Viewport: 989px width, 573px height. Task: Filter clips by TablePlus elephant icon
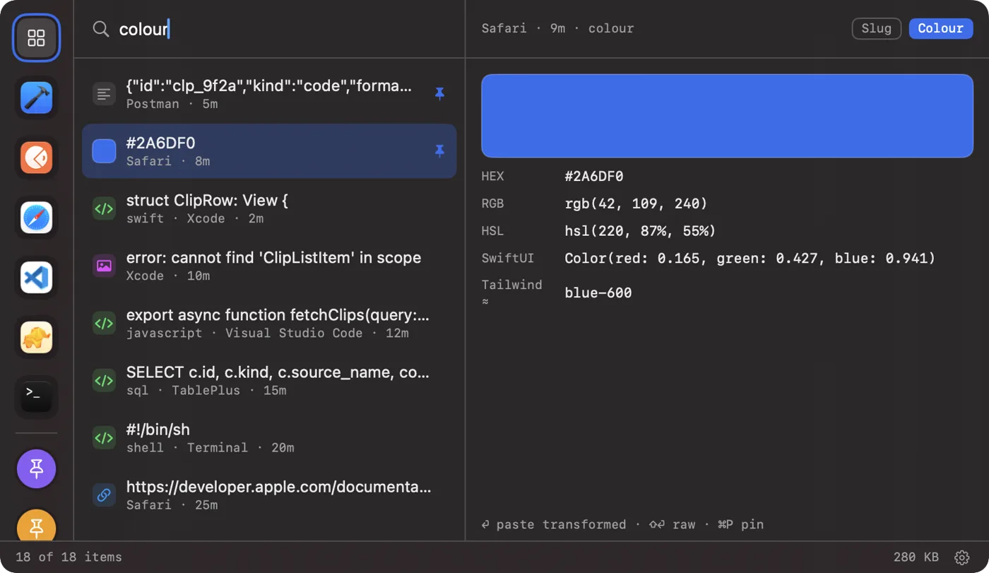(x=37, y=337)
